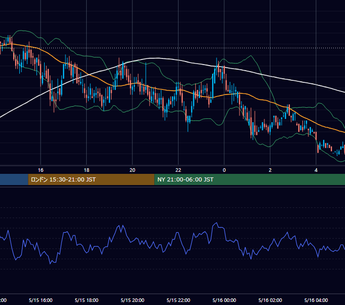Image resolution: width=345 pixels, height=305 pixels.
Task: Click the 5/16 00:00 date label
Action: (x=224, y=300)
